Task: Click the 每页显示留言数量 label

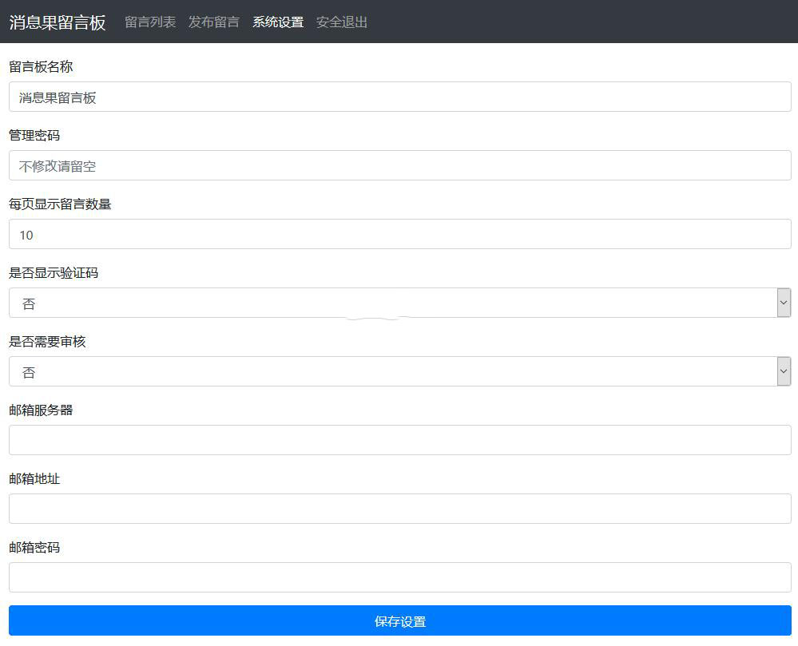Action: (x=60, y=204)
